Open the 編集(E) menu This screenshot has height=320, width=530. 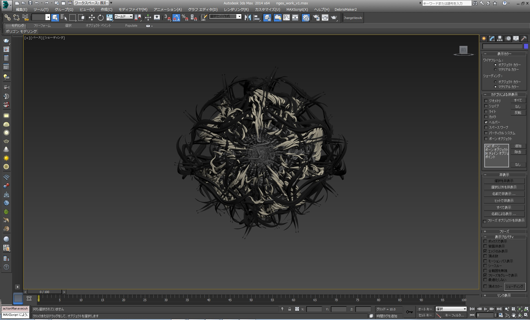pyautogui.click(x=21, y=9)
